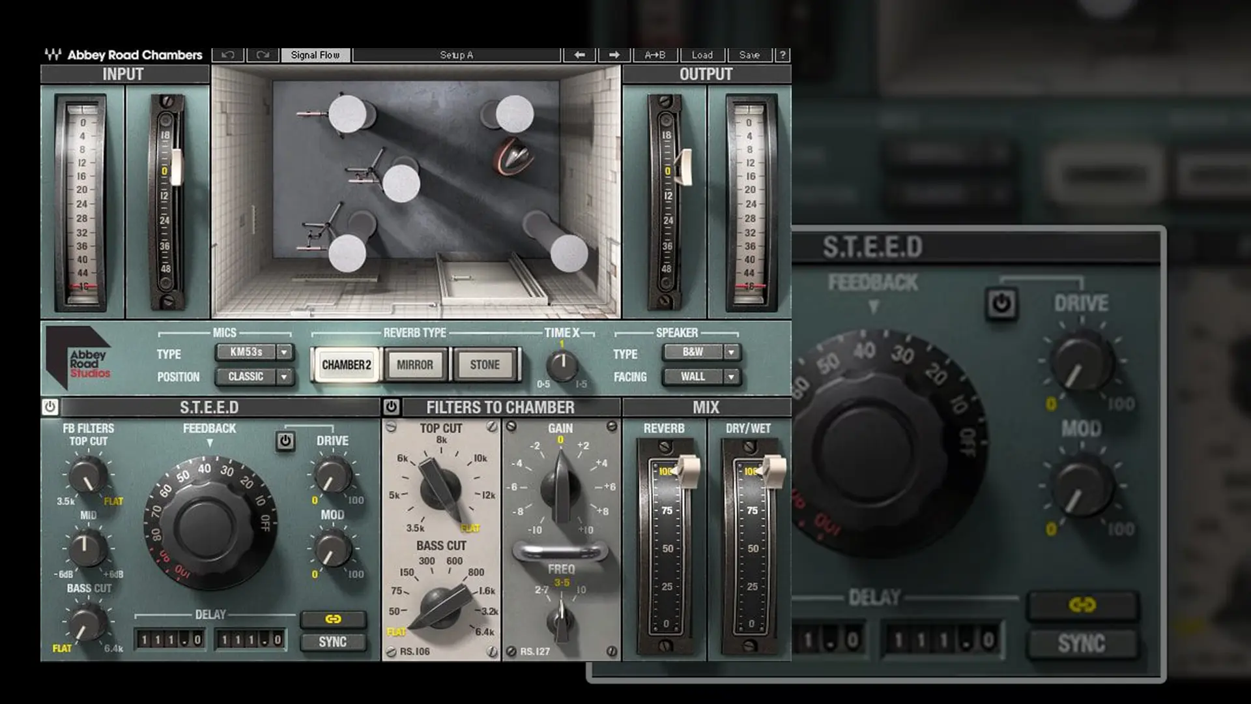Open the speaker FACING dropdown arrow
This screenshot has width=1251, height=704.
(x=731, y=377)
